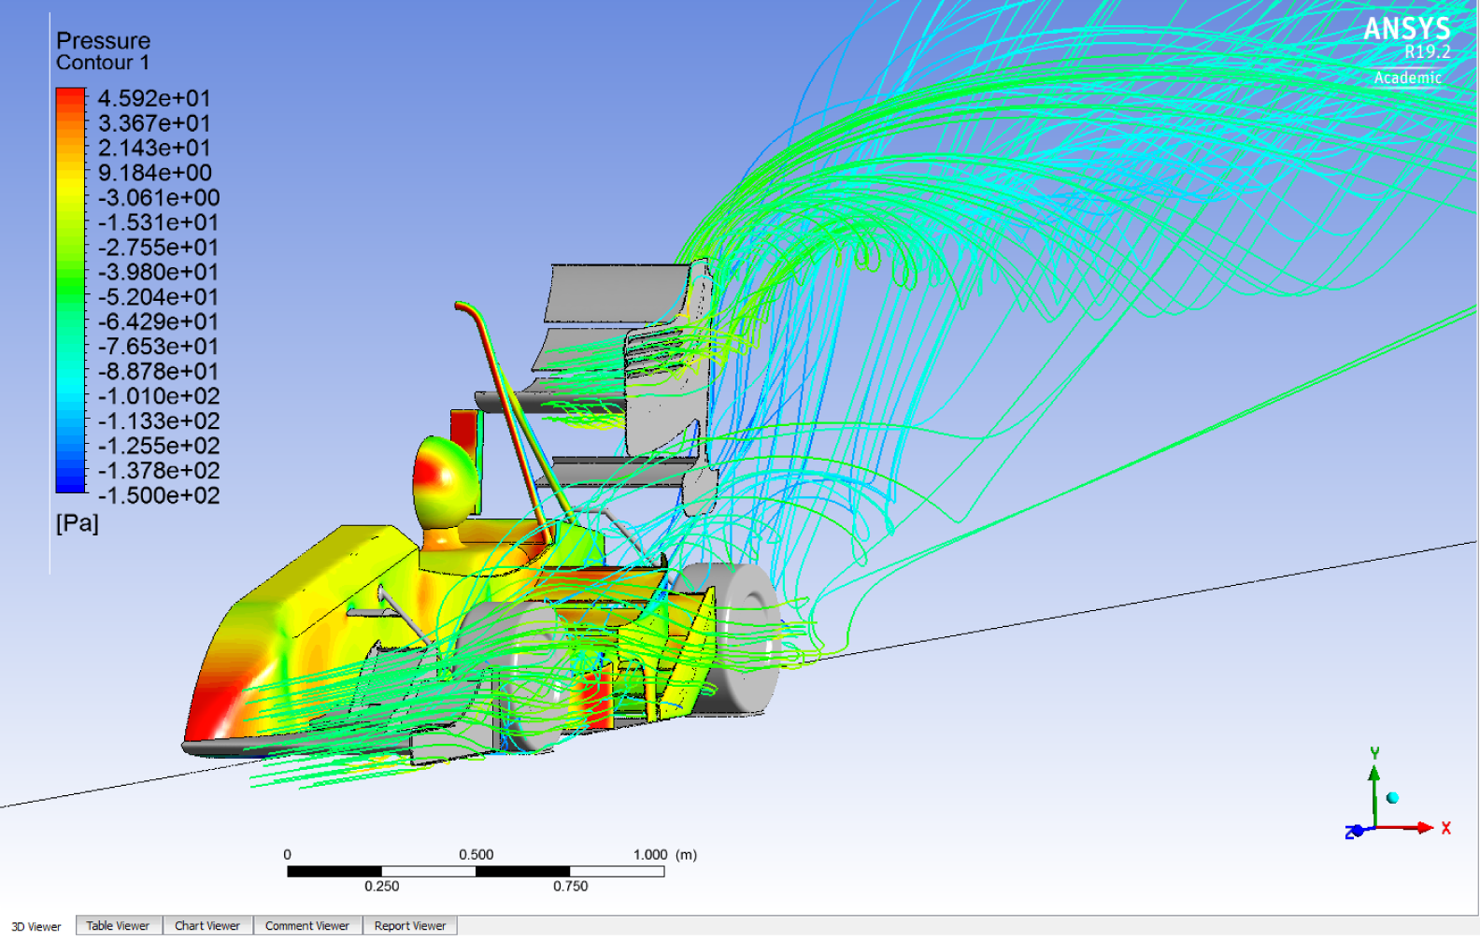Click the legend value -1.531e+01

(159, 222)
